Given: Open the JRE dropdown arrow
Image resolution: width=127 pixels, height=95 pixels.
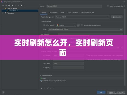Looking at the screenshot, I should pos(121,47).
